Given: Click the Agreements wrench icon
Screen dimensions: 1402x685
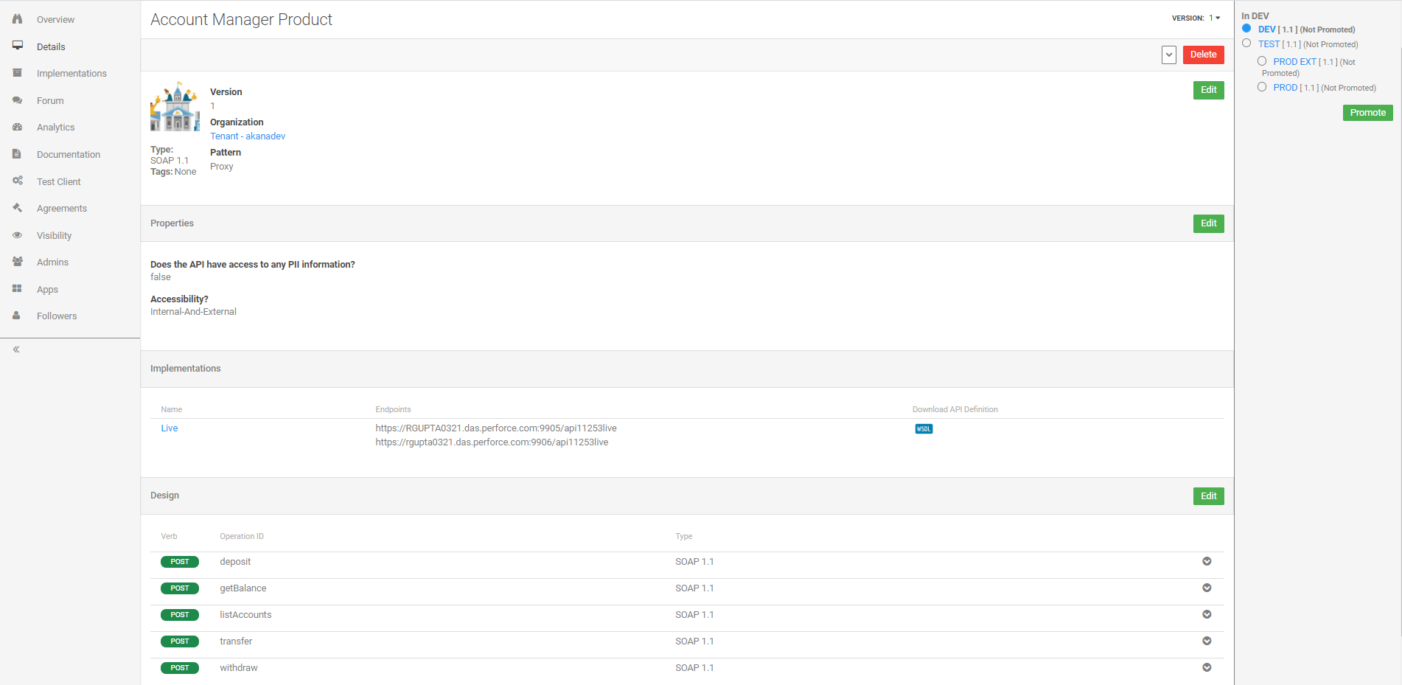Looking at the screenshot, I should [x=17, y=208].
